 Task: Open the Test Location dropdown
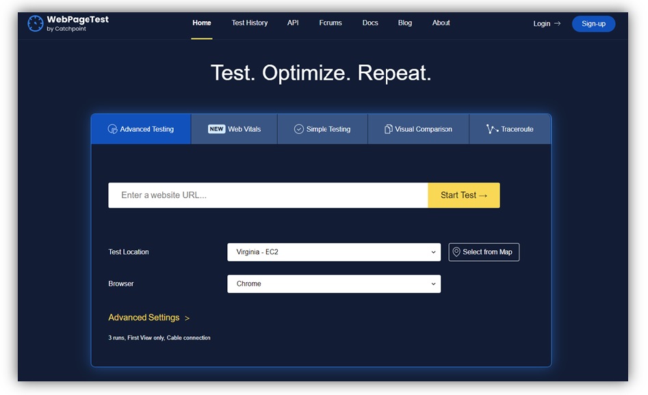coord(334,251)
